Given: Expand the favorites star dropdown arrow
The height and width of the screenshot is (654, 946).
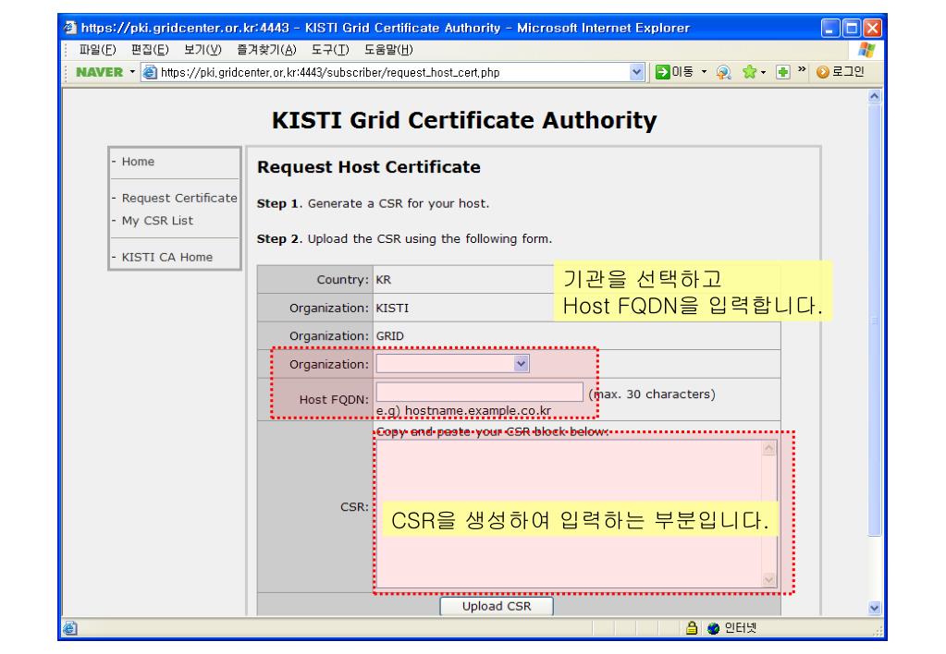Looking at the screenshot, I should click(763, 72).
